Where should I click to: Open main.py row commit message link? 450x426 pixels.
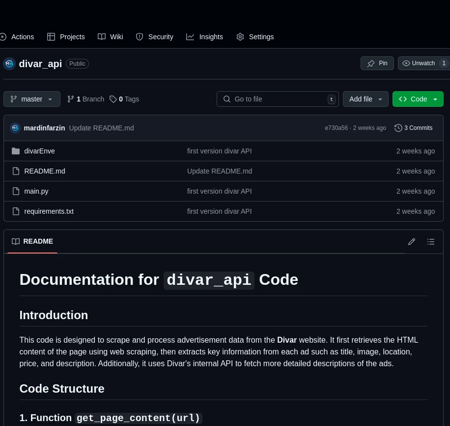tap(219, 191)
